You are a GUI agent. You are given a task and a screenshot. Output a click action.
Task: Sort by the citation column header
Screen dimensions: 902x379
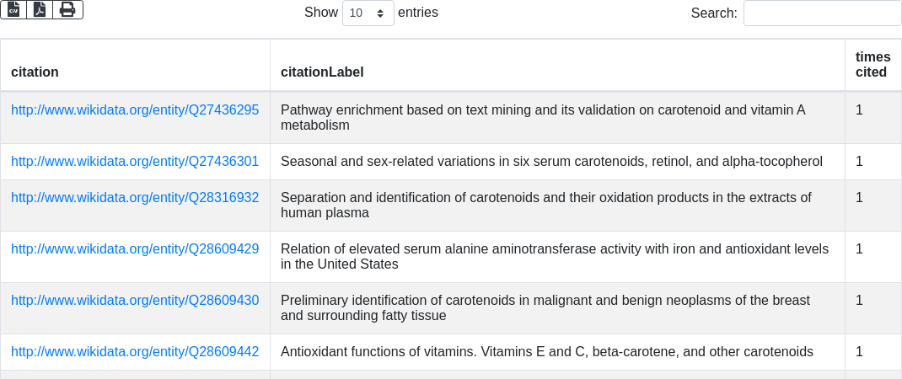click(x=35, y=72)
